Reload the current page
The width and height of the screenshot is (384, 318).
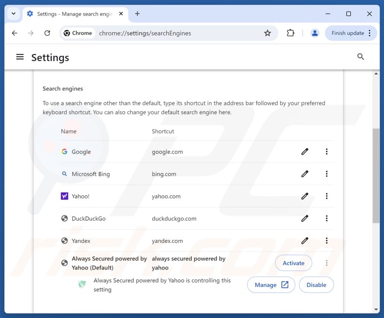pos(47,33)
